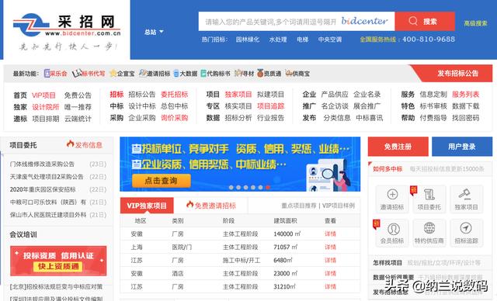
Task: Open the 代购标书 feature icon
Action: tap(203, 74)
